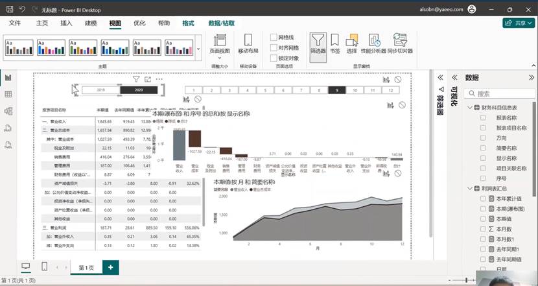
Task: Apply the second blue-pink theme thumbnail
Action: pos(51,47)
